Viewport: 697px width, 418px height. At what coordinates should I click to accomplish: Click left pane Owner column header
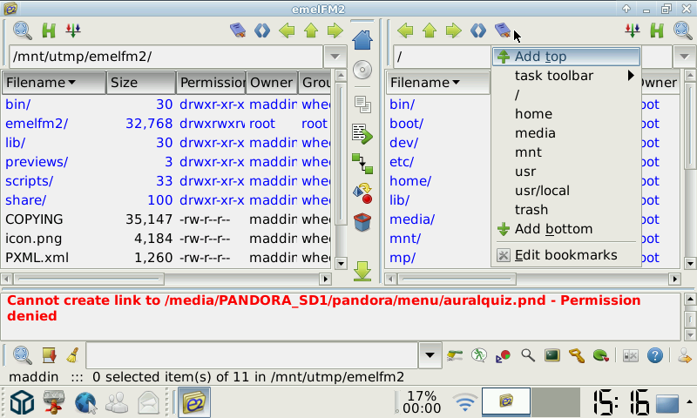click(272, 82)
